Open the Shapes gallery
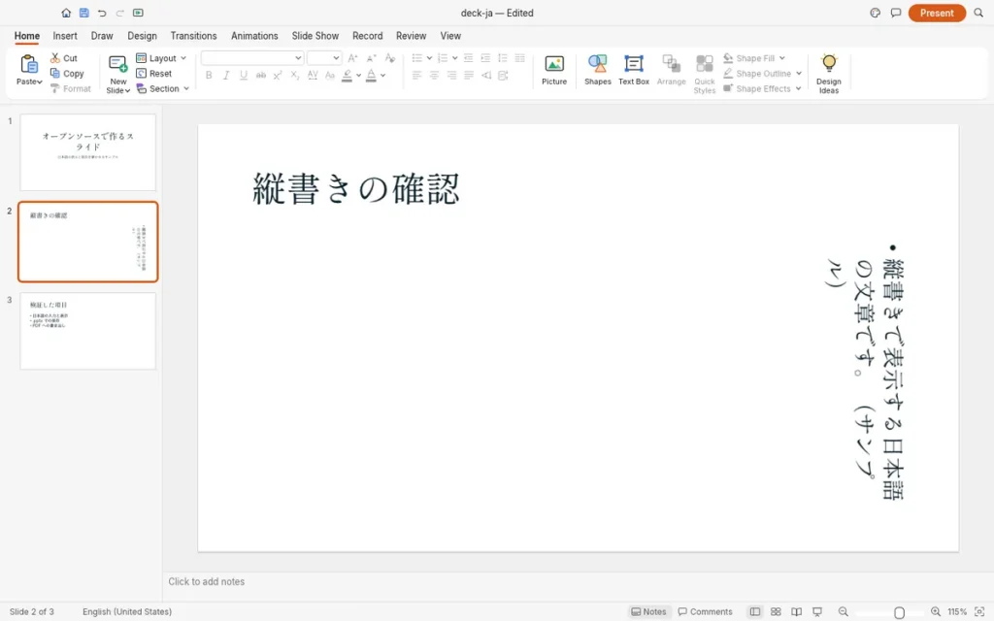The image size is (994, 621). pos(597,70)
